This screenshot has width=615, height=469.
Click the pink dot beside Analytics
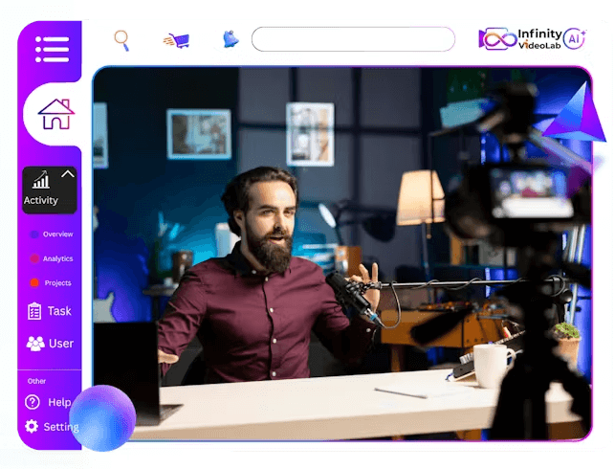point(34,258)
